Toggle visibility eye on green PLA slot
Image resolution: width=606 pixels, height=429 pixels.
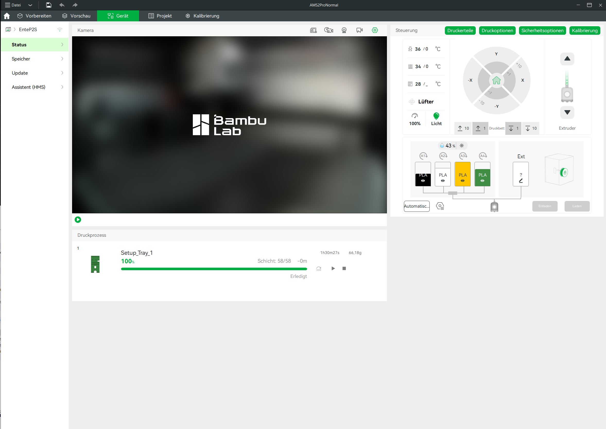482,181
